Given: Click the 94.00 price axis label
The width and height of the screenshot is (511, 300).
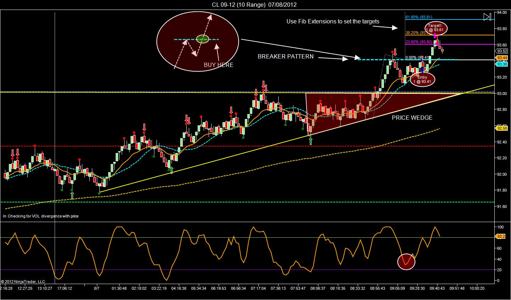Looking at the screenshot, I should [502, 12].
